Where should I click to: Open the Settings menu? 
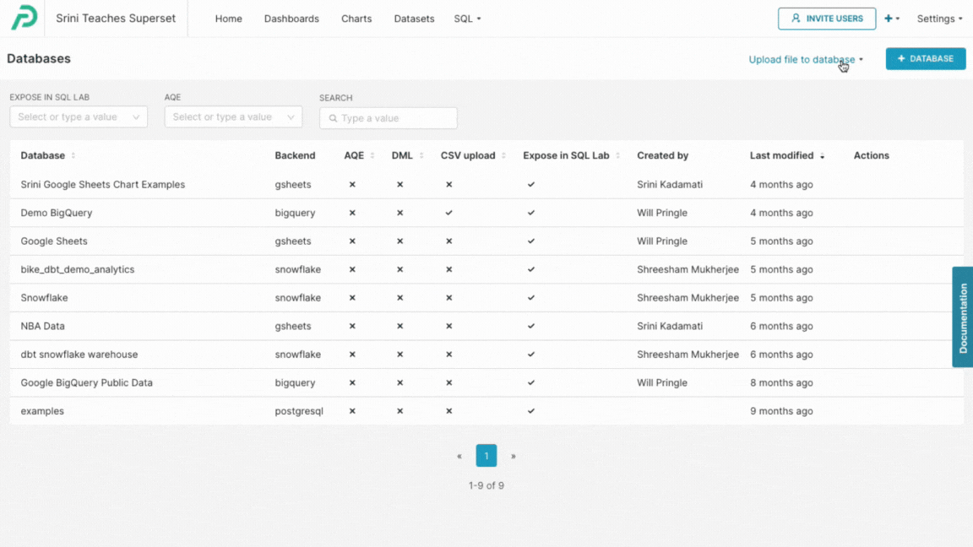[x=938, y=18]
